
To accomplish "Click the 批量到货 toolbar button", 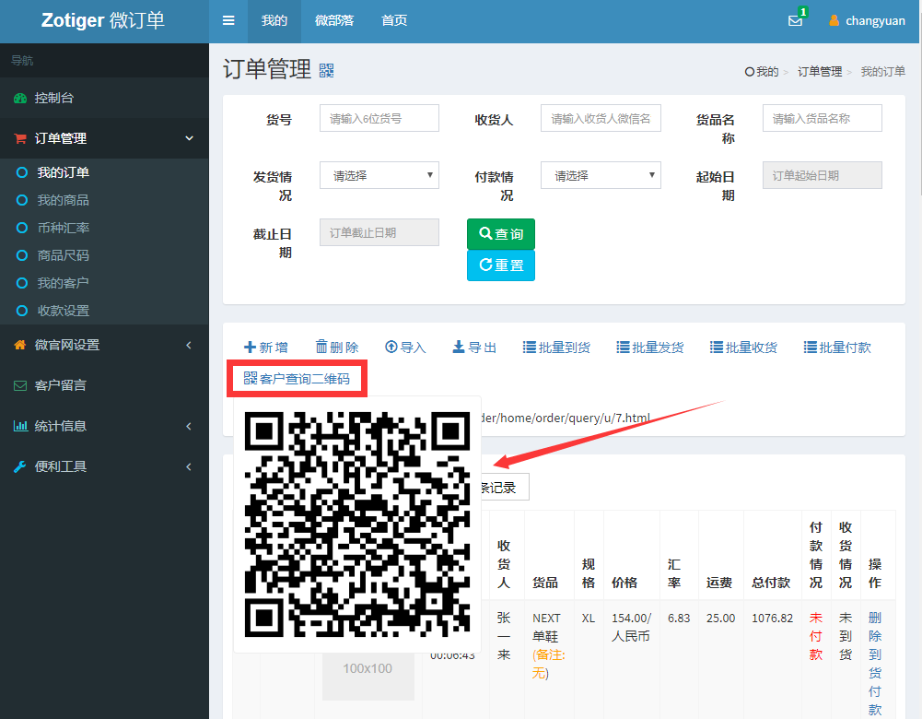I will pyautogui.click(x=557, y=348).
